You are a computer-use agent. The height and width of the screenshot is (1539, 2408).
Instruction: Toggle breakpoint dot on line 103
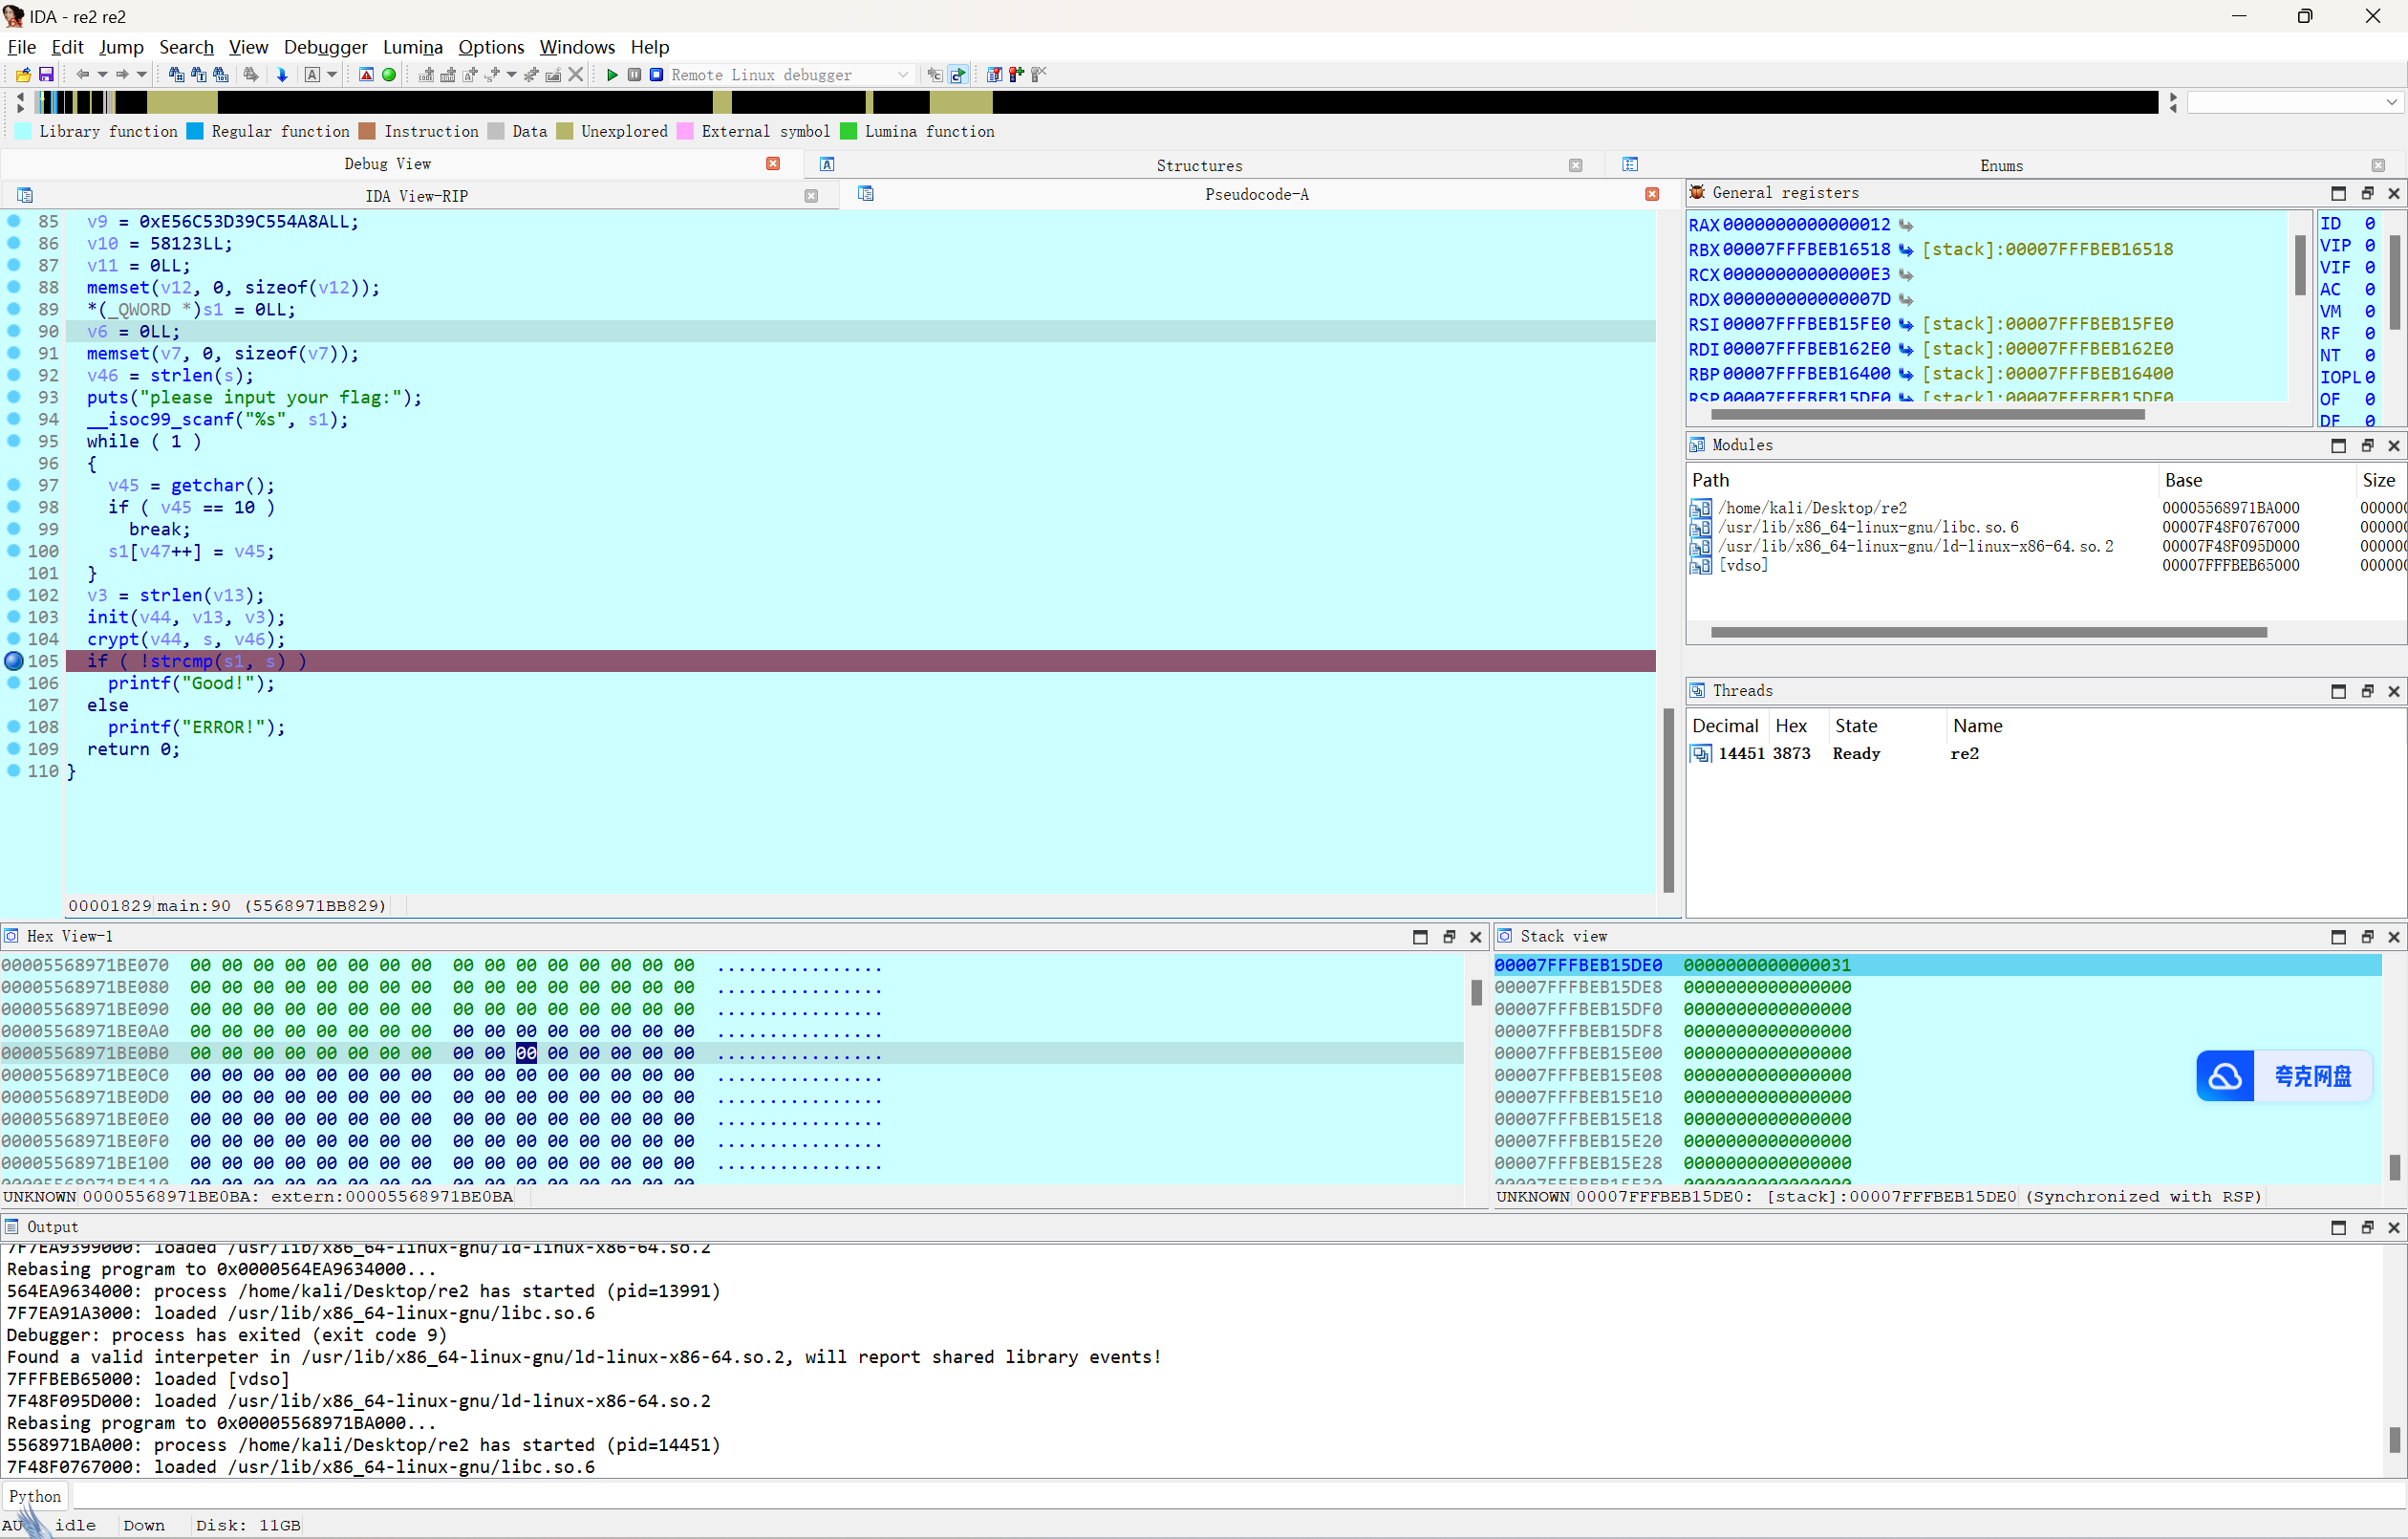[14, 617]
